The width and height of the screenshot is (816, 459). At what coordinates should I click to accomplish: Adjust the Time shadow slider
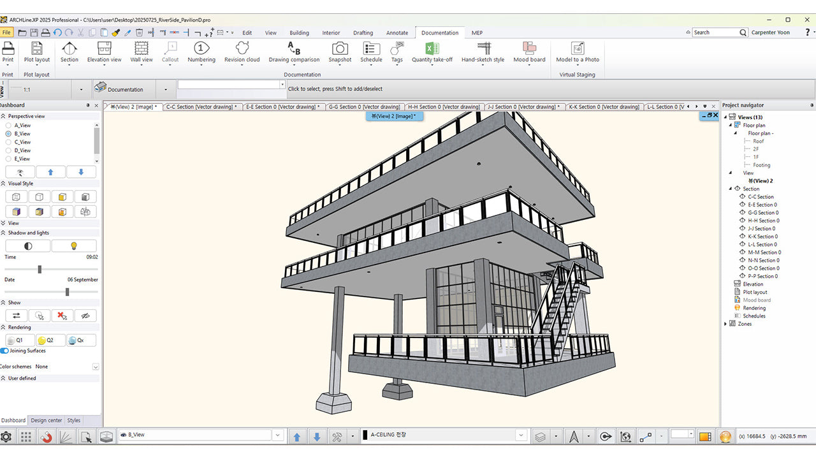point(40,270)
